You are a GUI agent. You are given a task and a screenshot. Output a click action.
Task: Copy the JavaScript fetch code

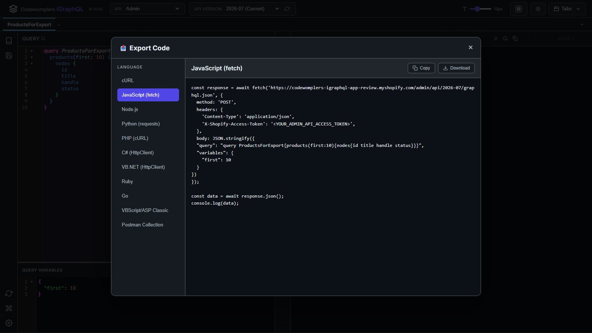[421, 68]
